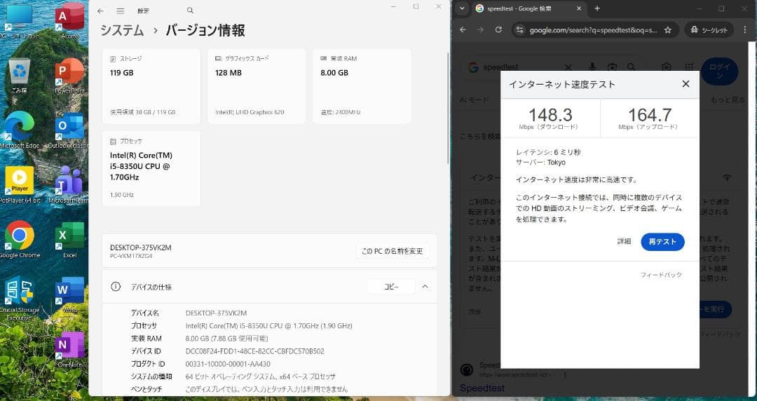This screenshot has height=401, width=757.
Task: Open Outlook classic desktop shortcut
Action: coord(70,130)
